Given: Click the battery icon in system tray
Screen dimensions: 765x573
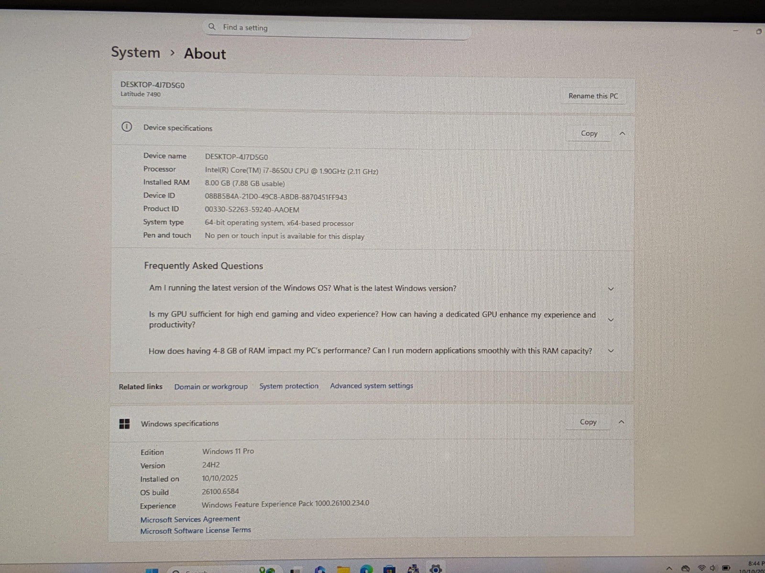Looking at the screenshot, I should pyautogui.click(x=726, y=568).
